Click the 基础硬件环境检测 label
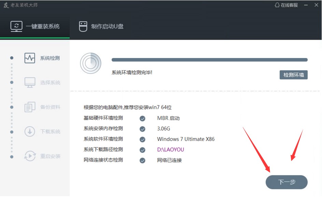Image resolution: width=322 pixels, height=203 pixels. click(x=103, y=118)
